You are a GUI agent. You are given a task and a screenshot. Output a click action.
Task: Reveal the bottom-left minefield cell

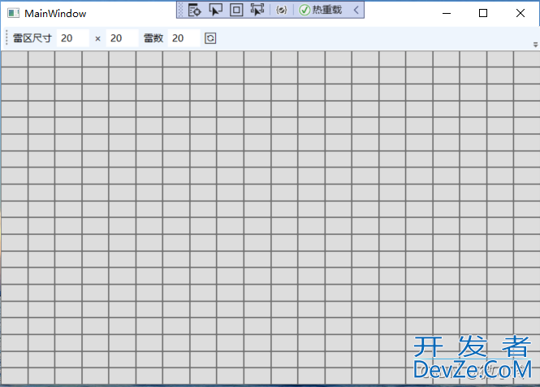(15, 376)
